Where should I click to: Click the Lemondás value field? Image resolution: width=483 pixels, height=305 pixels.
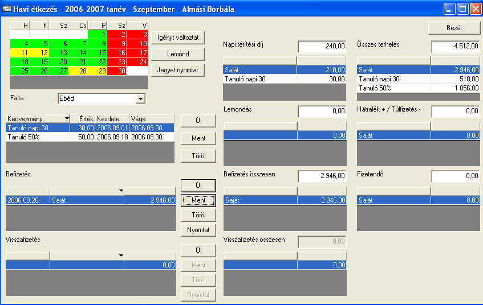click(x=322, y=112)
